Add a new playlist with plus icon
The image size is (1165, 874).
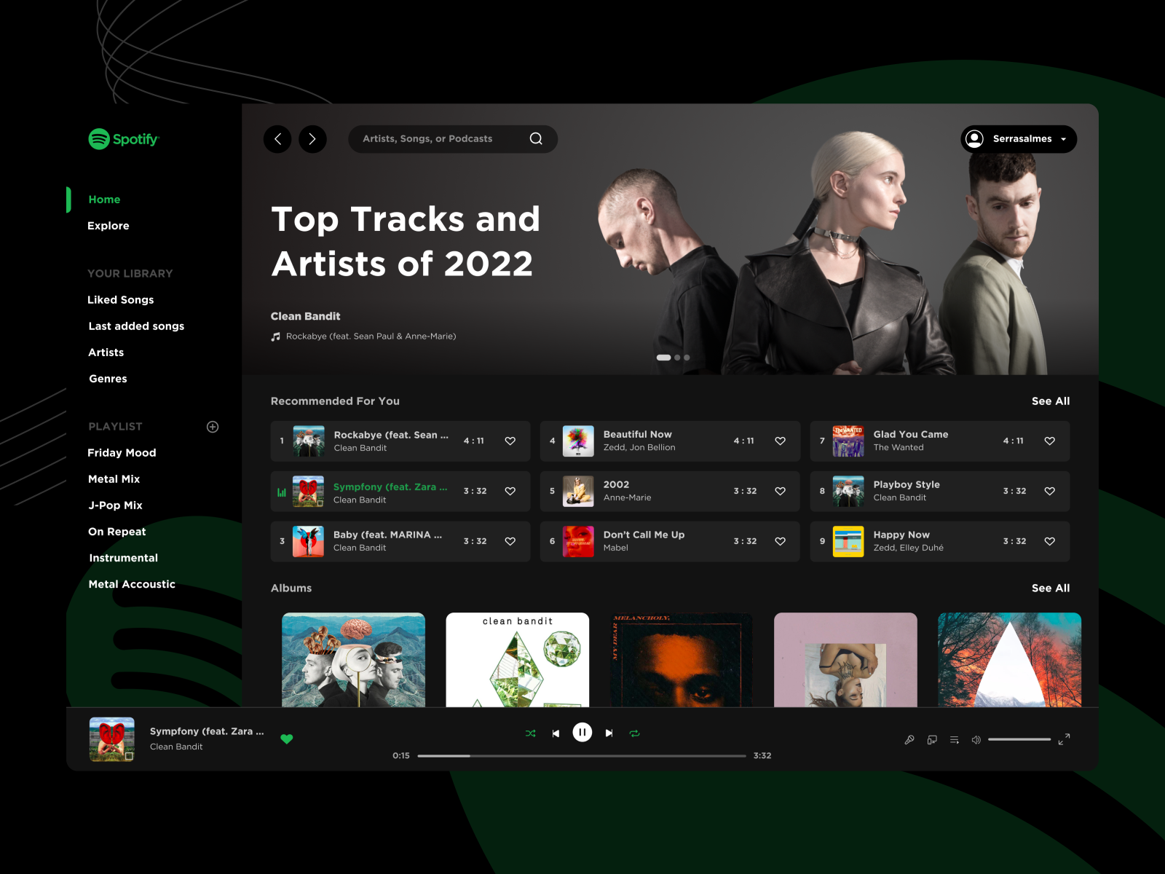tap(213, 427)
